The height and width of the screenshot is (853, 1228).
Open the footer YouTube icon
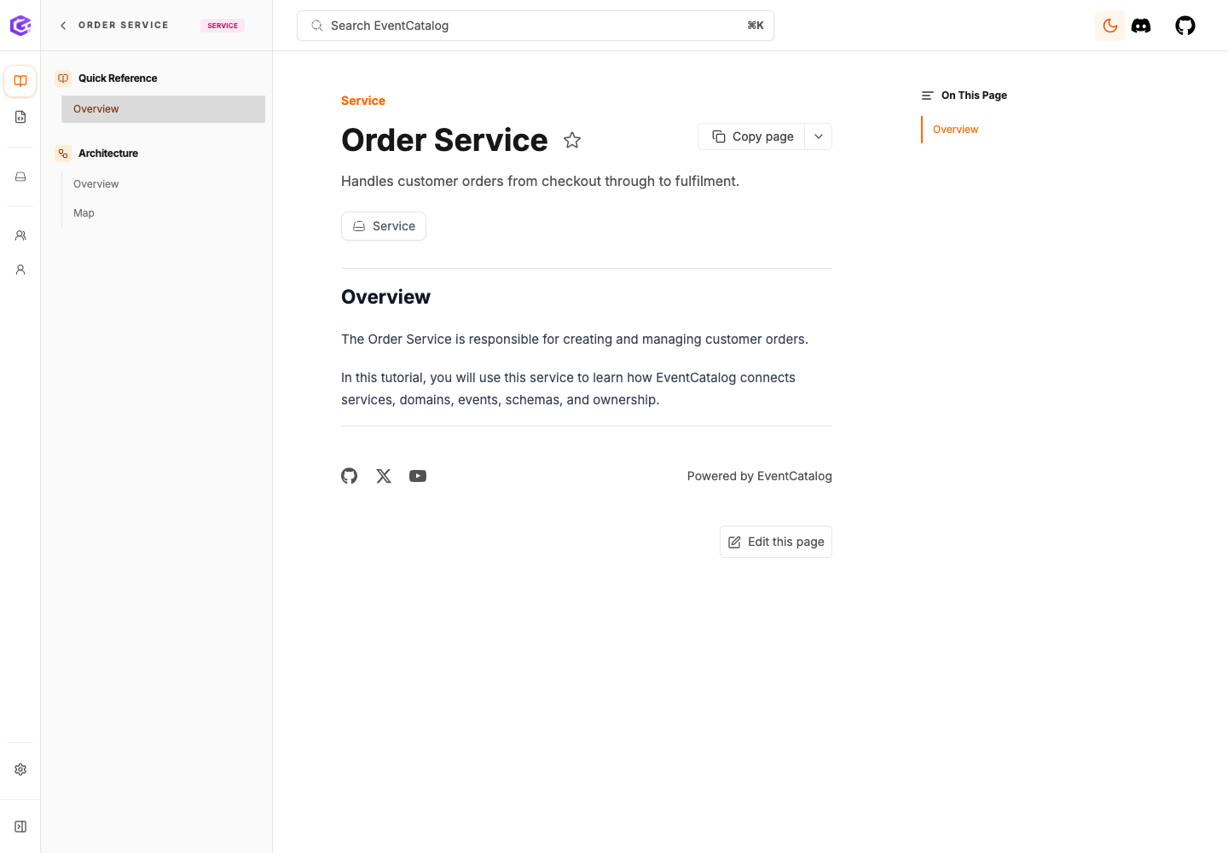pyautogui.click(x=418, y=476)
